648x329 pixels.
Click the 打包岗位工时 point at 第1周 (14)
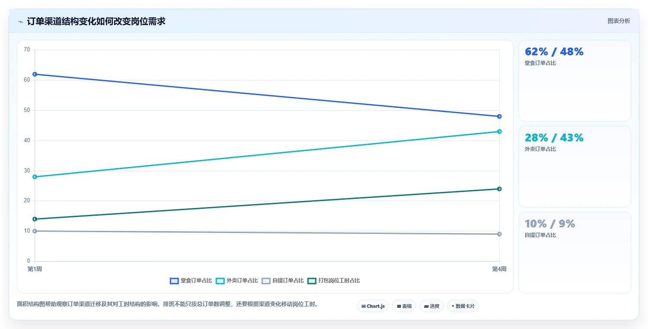point(35,219)
